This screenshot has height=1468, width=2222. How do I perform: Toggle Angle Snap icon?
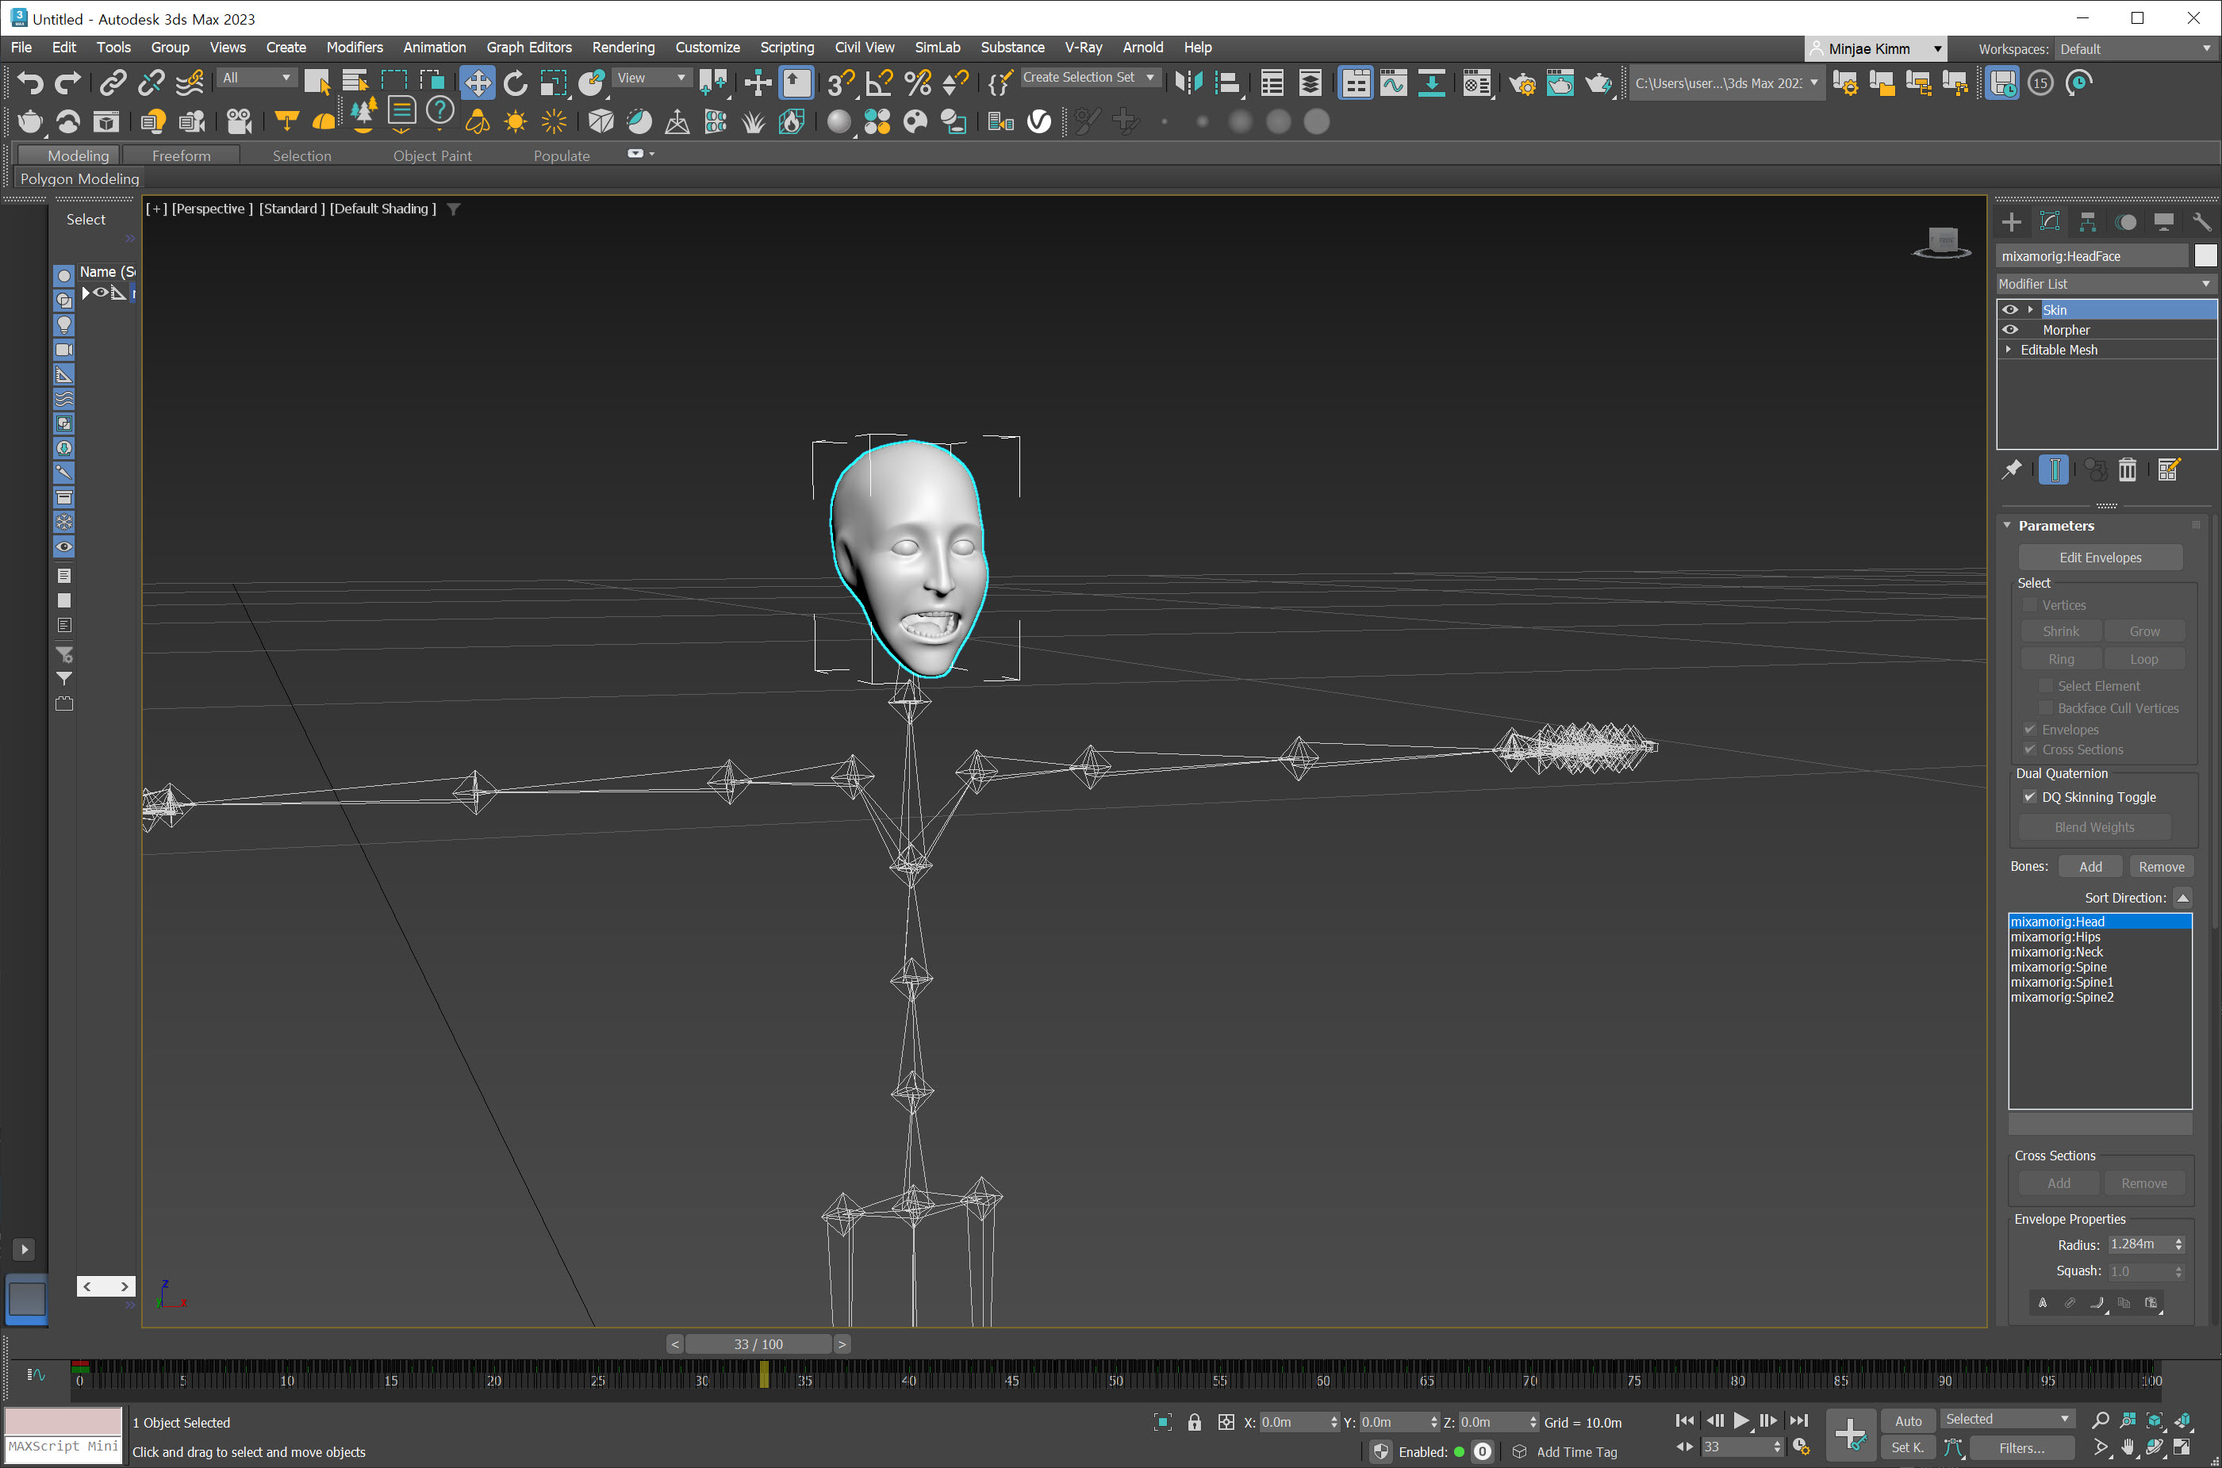pyautogui.click(x=879, y=83)
